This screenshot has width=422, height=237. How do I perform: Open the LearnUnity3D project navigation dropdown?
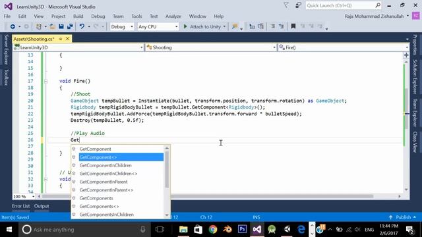78,47
